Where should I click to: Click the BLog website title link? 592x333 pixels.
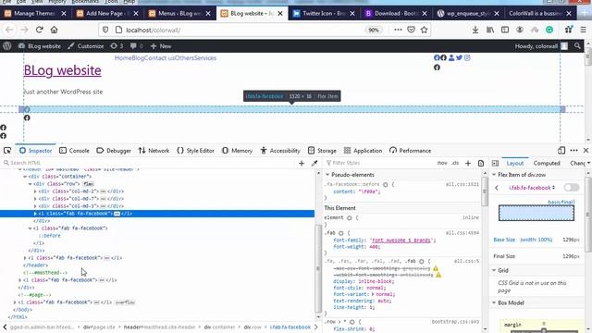click(62, 70)
